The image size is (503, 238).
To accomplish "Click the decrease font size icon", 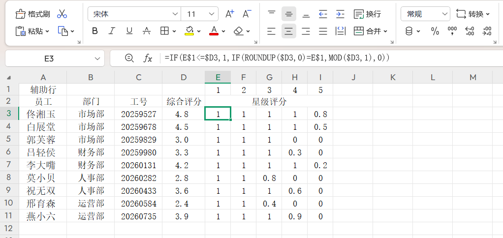I will 247,14.
